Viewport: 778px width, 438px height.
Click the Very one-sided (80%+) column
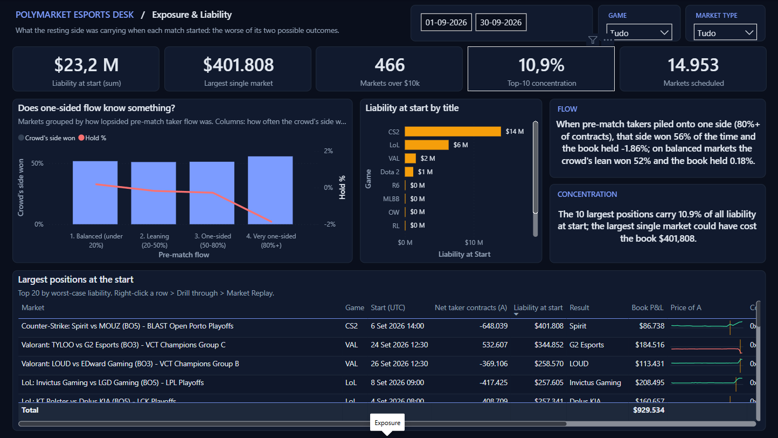point(270,190)
